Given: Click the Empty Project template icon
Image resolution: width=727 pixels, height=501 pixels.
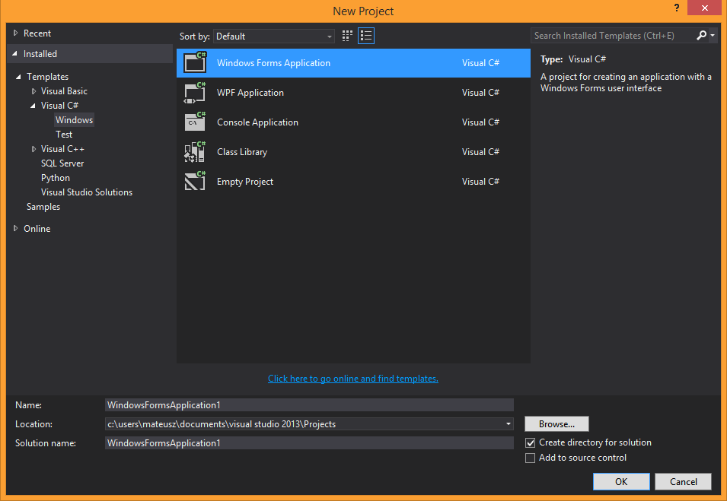Looking at the screenshot, I should click(195, 182).
